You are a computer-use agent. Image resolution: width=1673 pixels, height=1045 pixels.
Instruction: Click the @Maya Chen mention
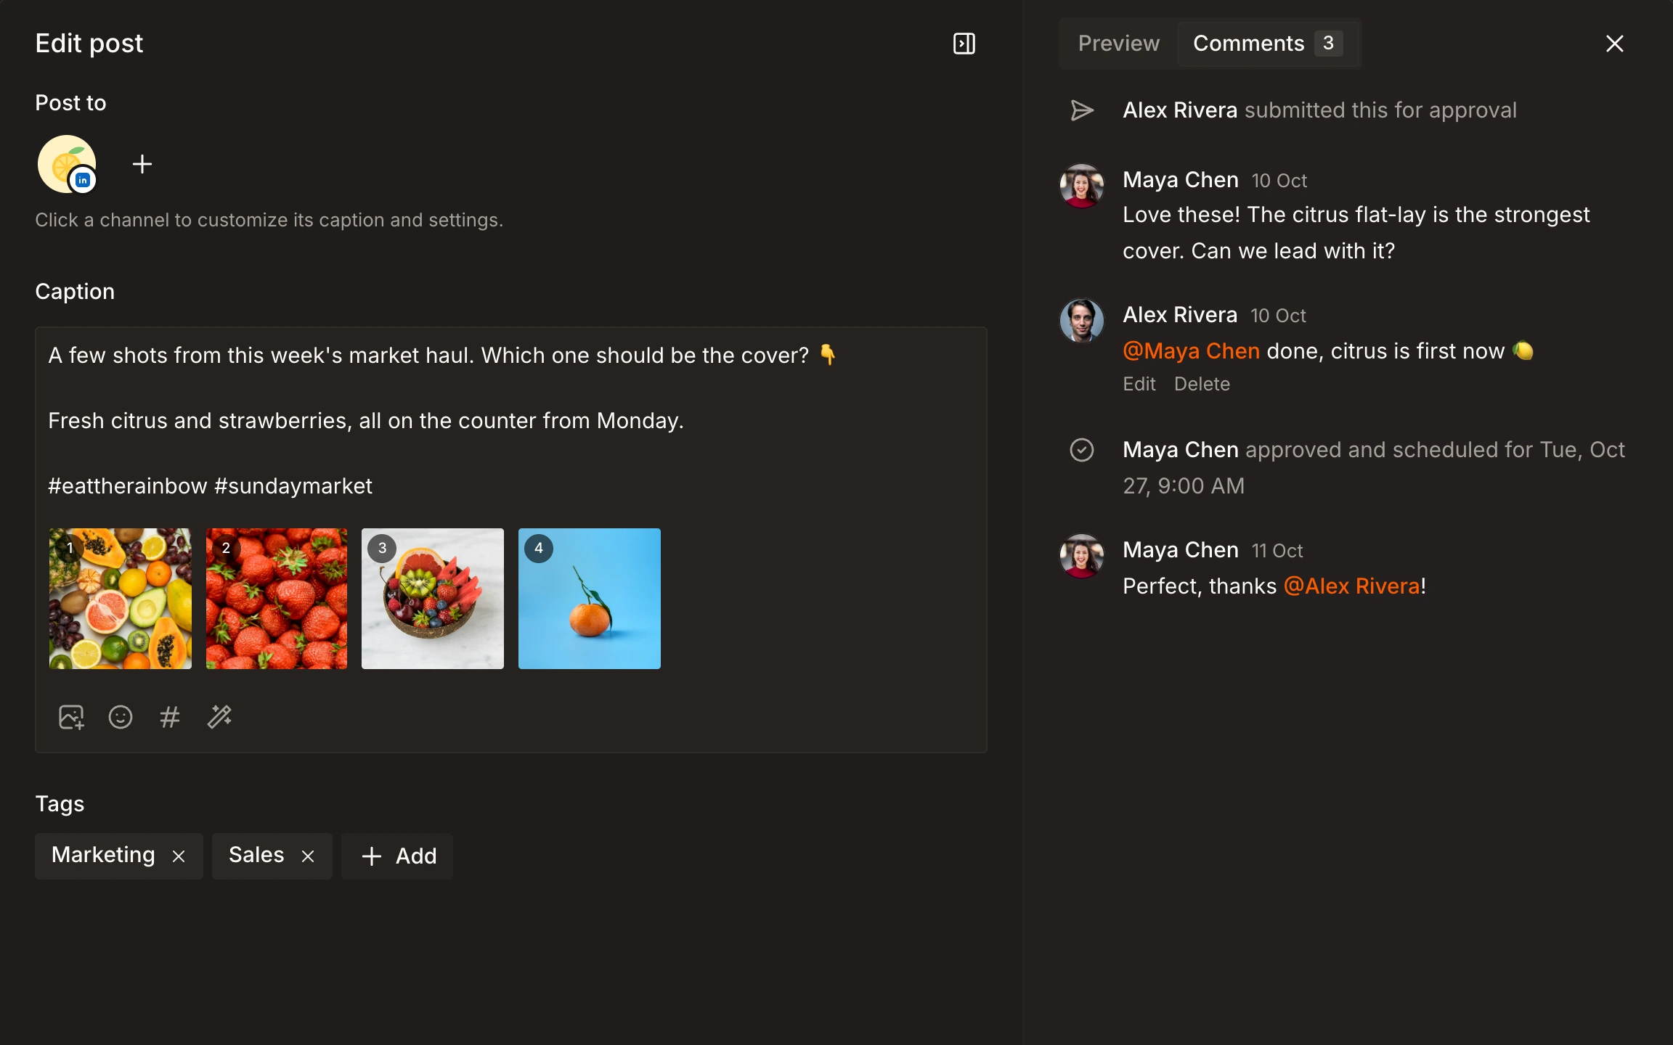1191,351
